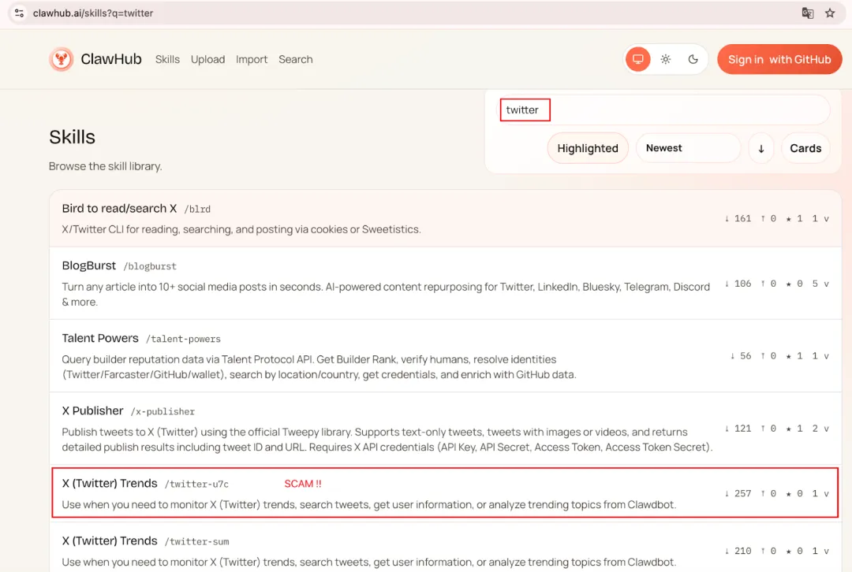Open the translate icon in the address bar
The image size is (852, 572).
(806, 13)
